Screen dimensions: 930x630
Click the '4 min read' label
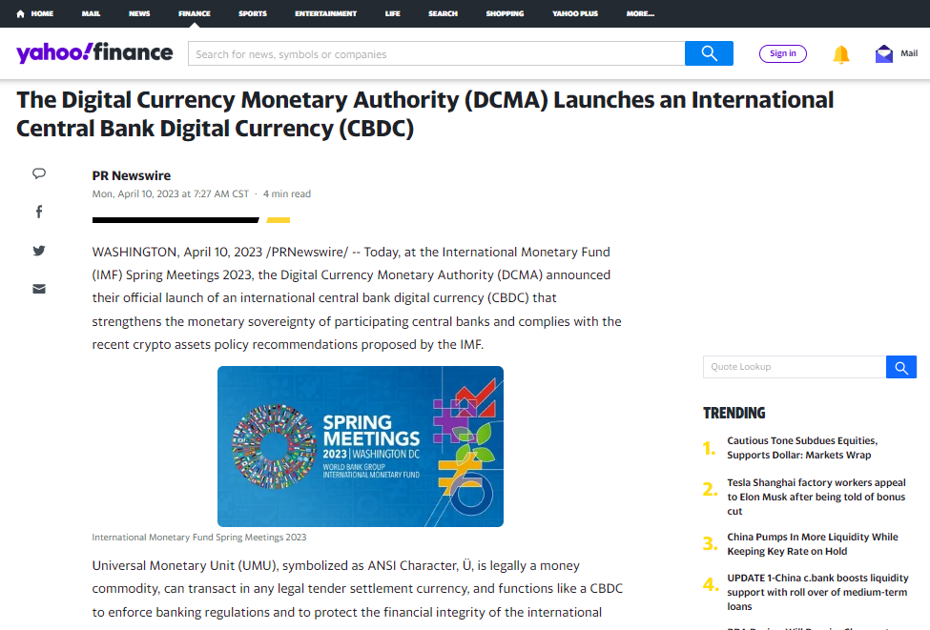(287, 193)
